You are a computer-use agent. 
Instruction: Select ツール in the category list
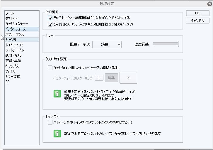pyautogui.click(x=10, y=13)
